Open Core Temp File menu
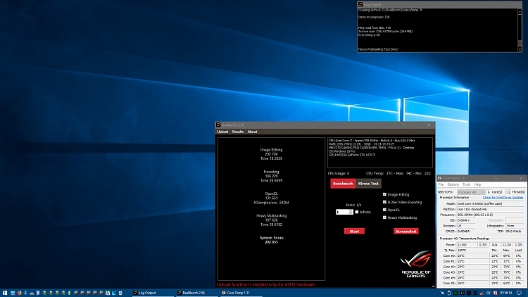 pos(441,184)
